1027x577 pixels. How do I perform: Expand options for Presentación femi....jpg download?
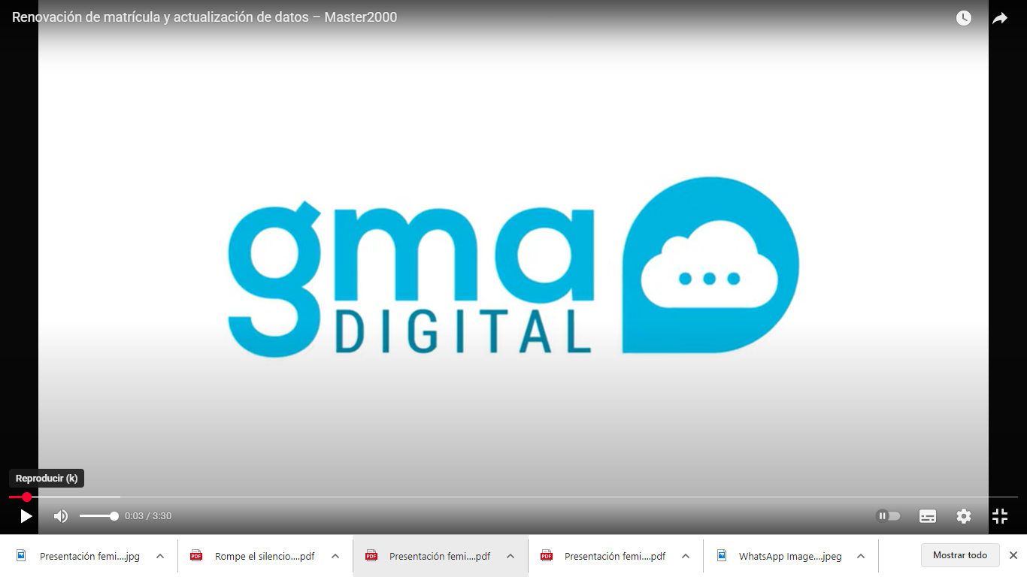pyautogui.click(x=160, y=556)
